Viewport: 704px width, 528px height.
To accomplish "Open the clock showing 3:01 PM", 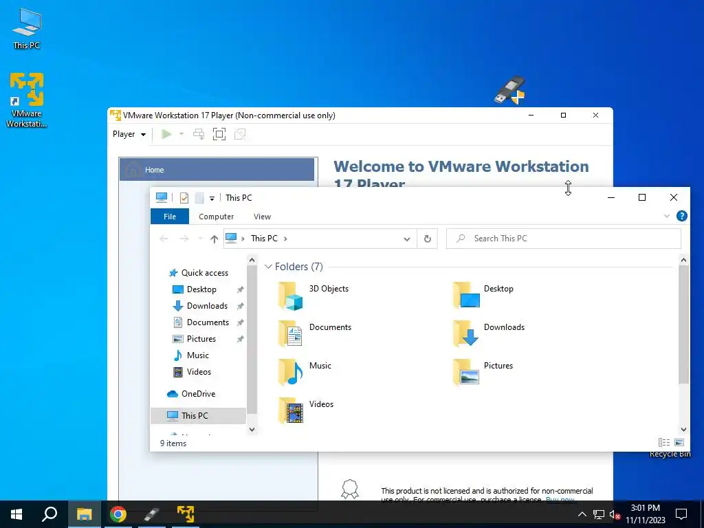I will coord(645,514).
